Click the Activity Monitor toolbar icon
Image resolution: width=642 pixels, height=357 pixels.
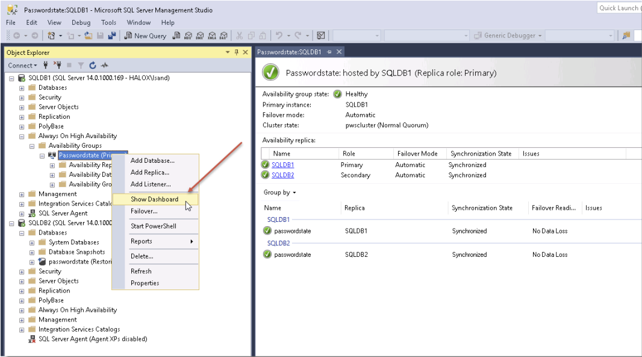(x=321, y=36)
